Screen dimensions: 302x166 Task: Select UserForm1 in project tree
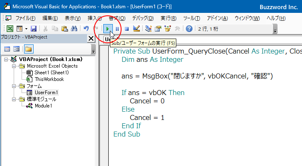click(46, 93)
